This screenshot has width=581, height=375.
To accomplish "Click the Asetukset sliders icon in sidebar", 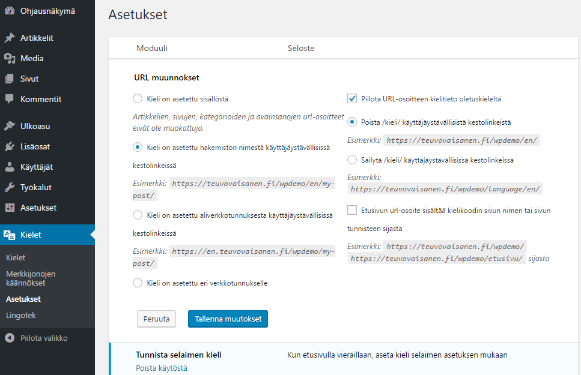I will (10, 208).
